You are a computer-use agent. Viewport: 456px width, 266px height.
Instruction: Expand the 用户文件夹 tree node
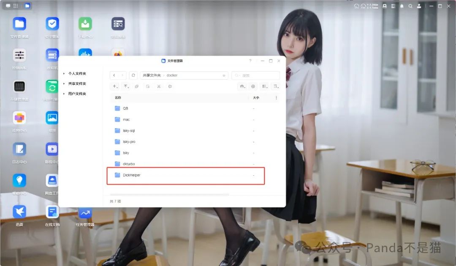[64, 94]
